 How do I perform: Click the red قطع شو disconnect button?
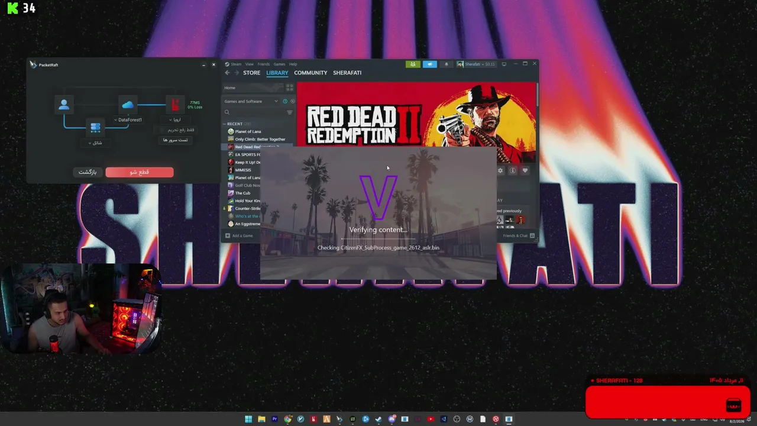[x=140, y=172]
